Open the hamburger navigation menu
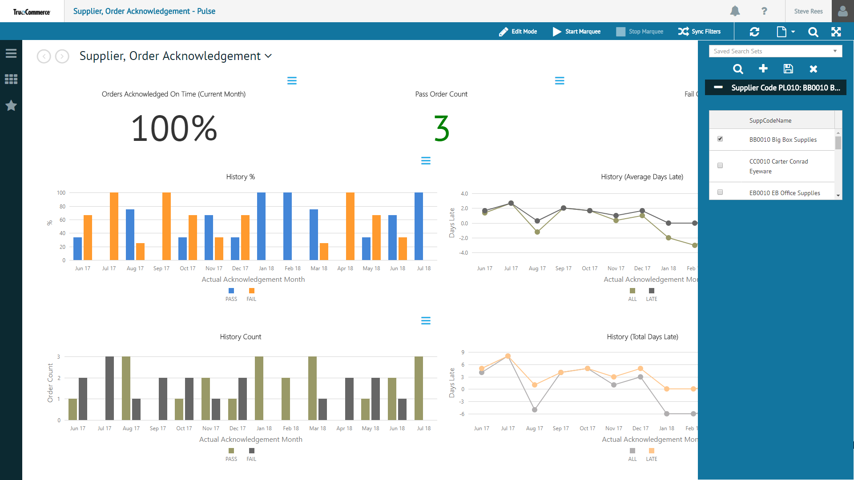 coord(11,53)
